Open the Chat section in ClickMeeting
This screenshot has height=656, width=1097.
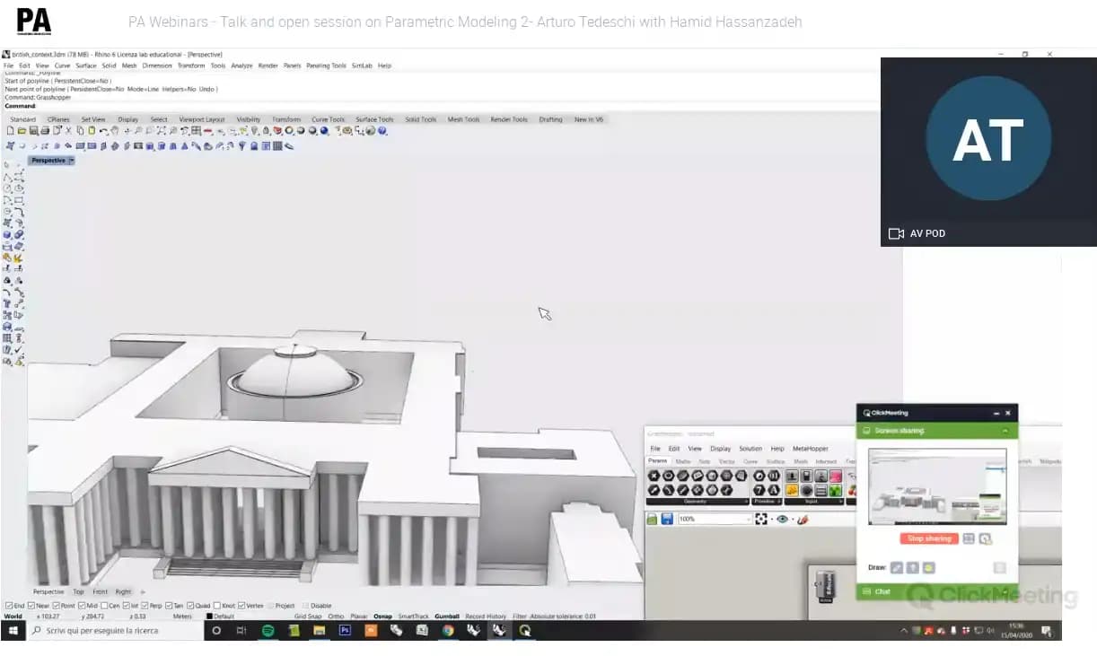tap(937, 591)
